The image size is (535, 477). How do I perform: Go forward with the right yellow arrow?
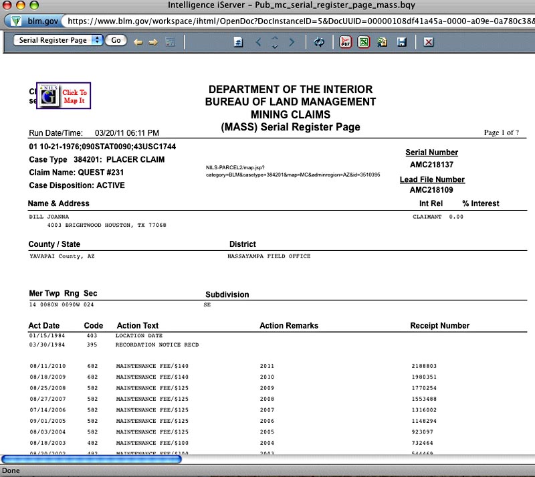153,42
